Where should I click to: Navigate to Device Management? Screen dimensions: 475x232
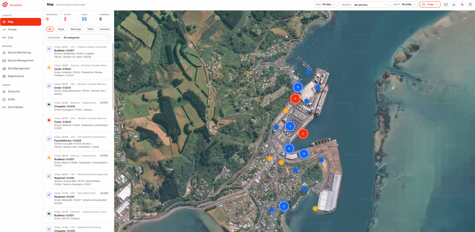coord(21,60)
